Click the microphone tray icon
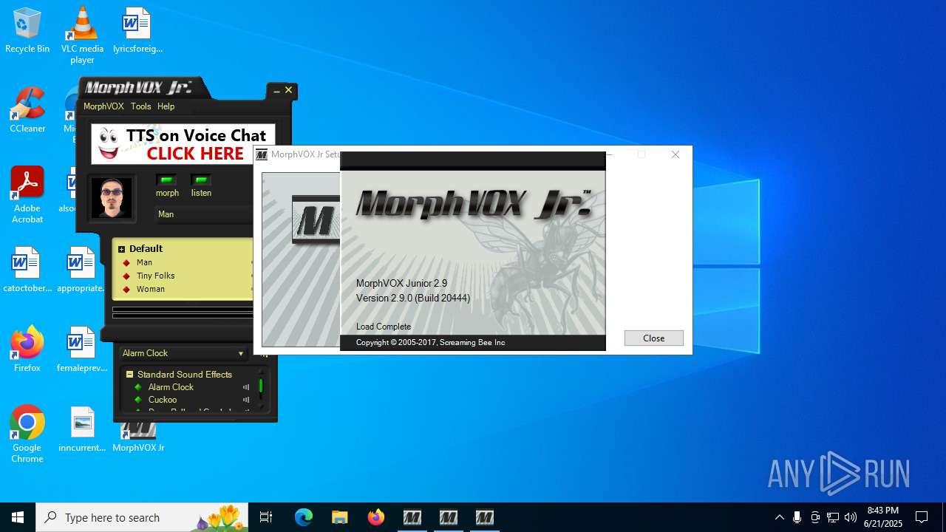 click(797, 517)
